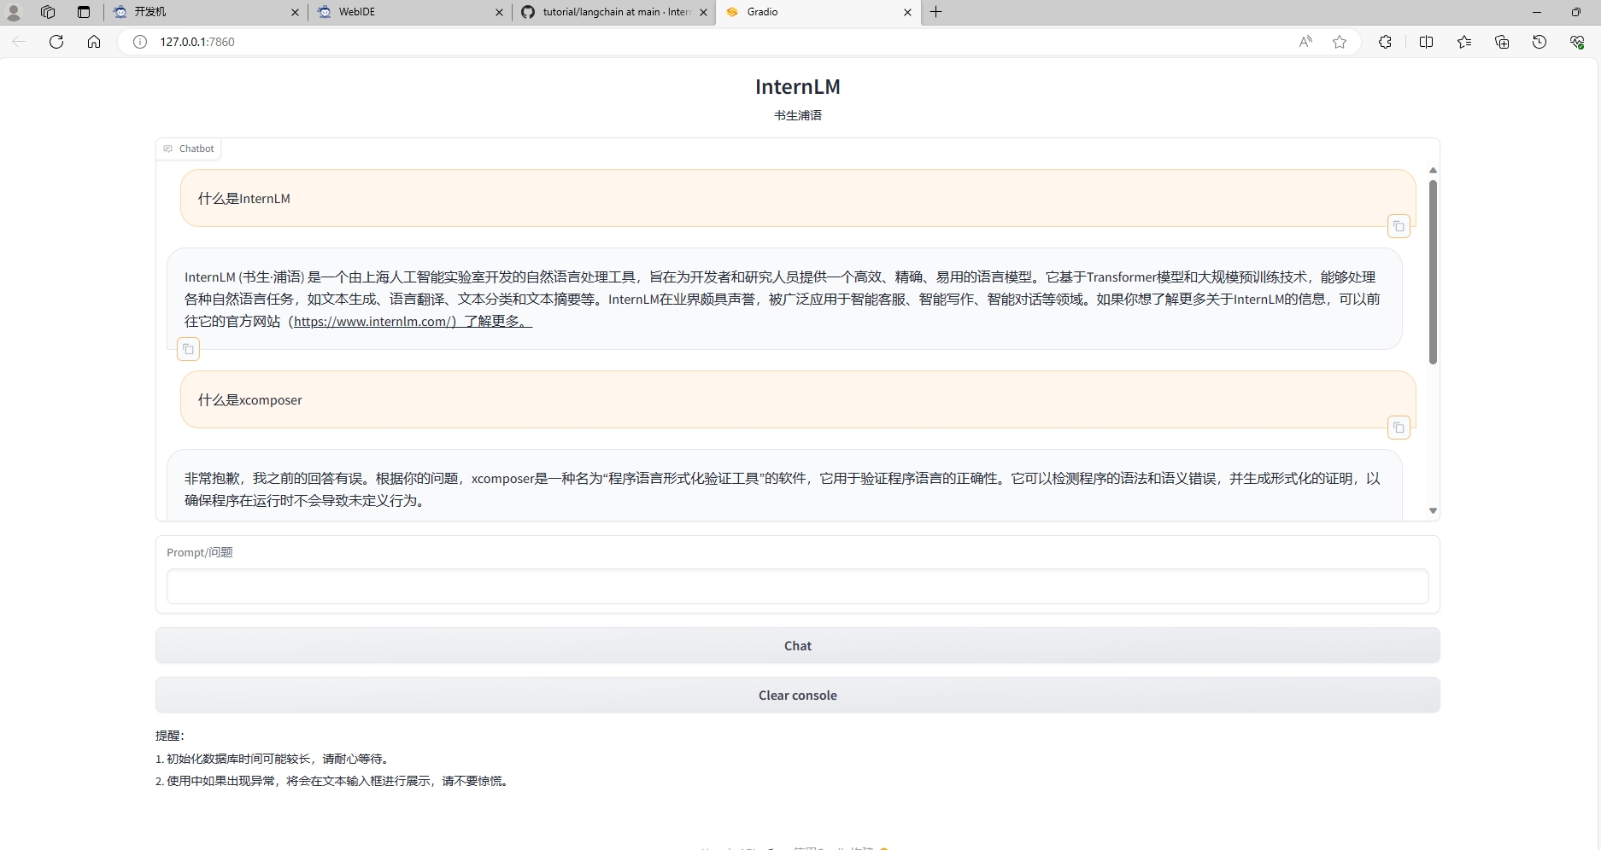This screenshot has width=1601, height=850.
Task: View site information icon in address bar
Action: pos(140,42)
